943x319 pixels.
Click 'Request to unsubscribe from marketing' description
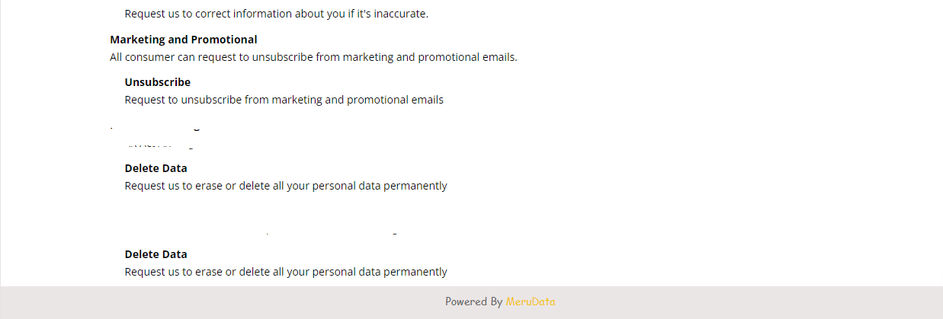(x=284, y=100)
